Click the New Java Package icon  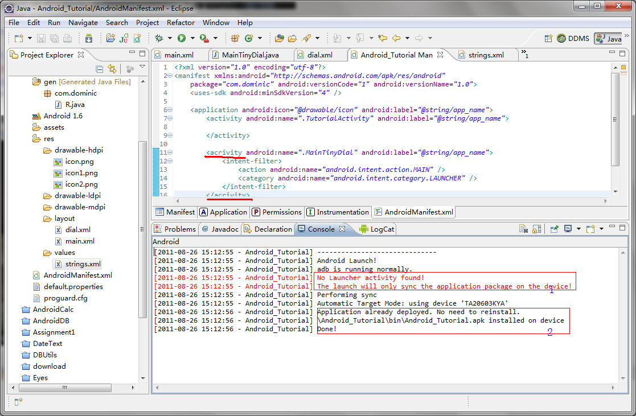[x=235, y=38]
